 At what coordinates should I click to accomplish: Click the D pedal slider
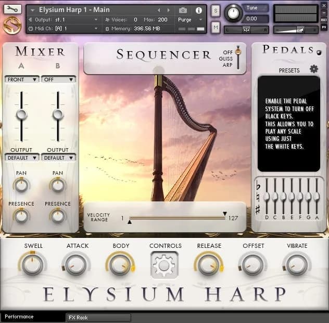click(x=267, y=197)
